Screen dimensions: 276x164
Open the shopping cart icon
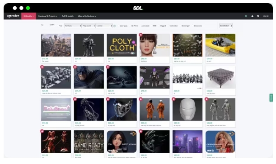258,16
